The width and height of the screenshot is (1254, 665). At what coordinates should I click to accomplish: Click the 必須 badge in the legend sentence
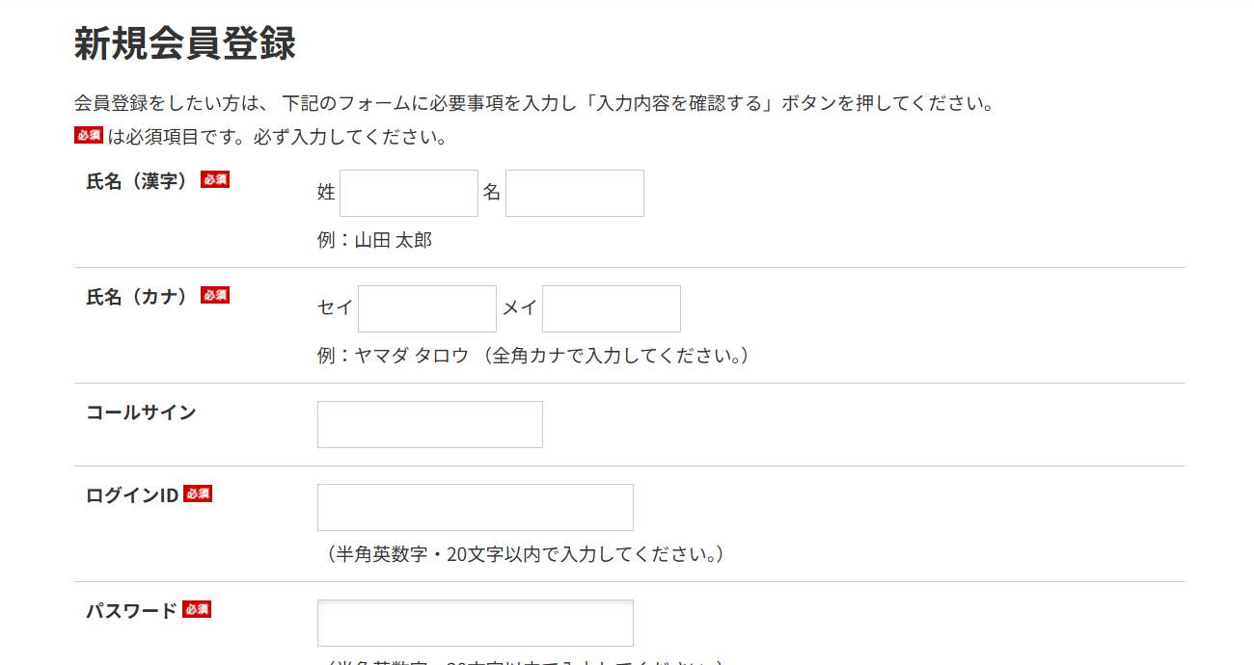coord(89,136)
